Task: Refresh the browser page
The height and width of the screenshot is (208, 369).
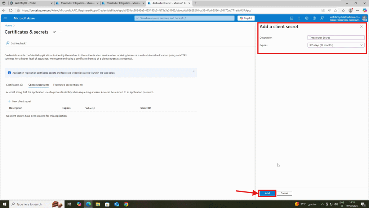Action: (x=10, y=10)
